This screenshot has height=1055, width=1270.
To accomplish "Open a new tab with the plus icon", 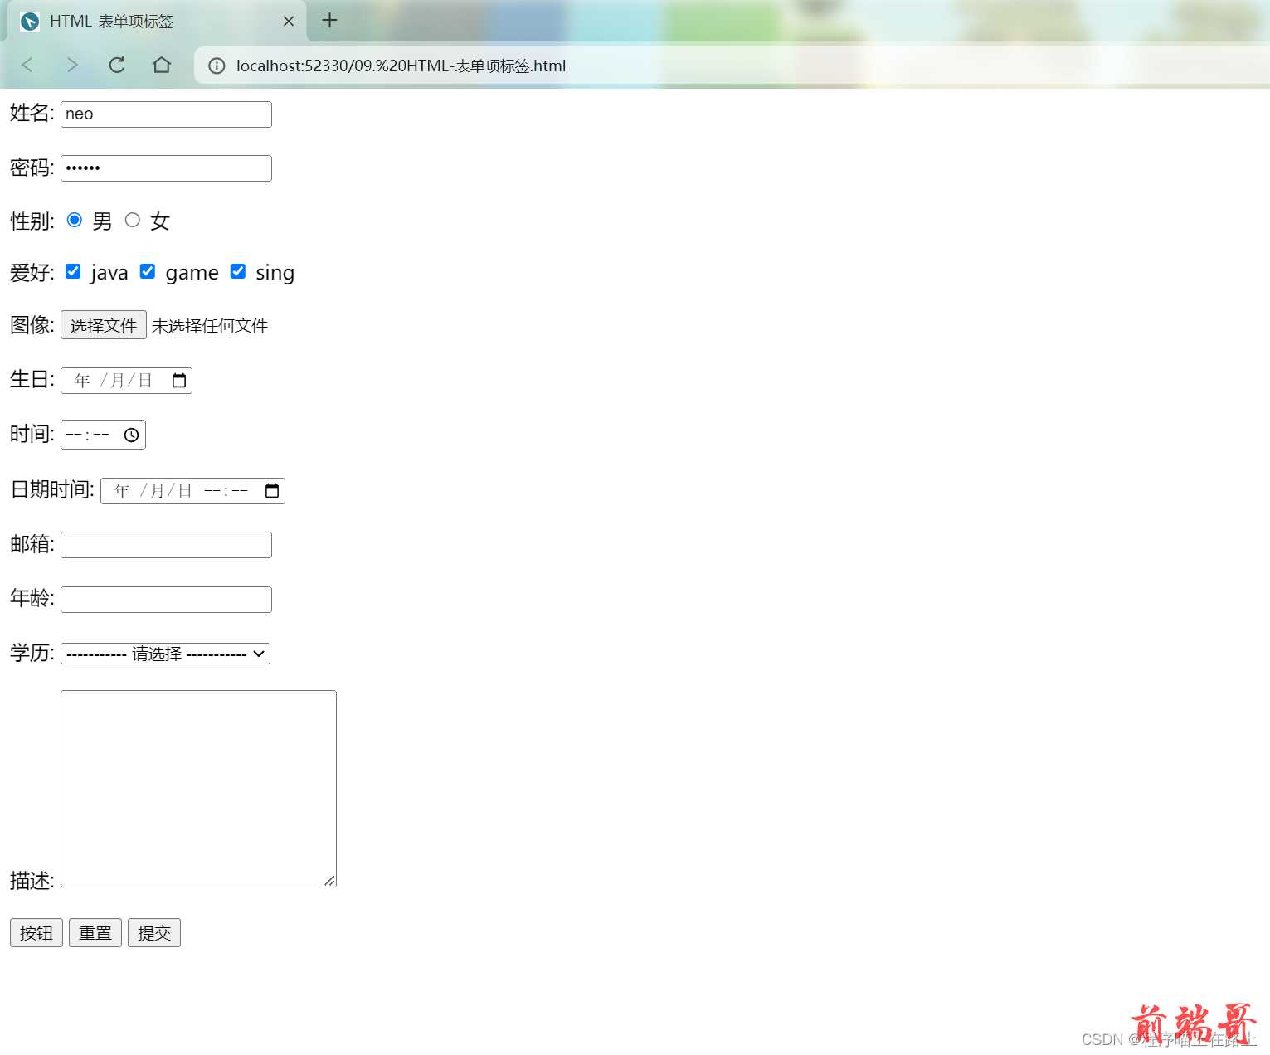I will (x=329, y=20).
